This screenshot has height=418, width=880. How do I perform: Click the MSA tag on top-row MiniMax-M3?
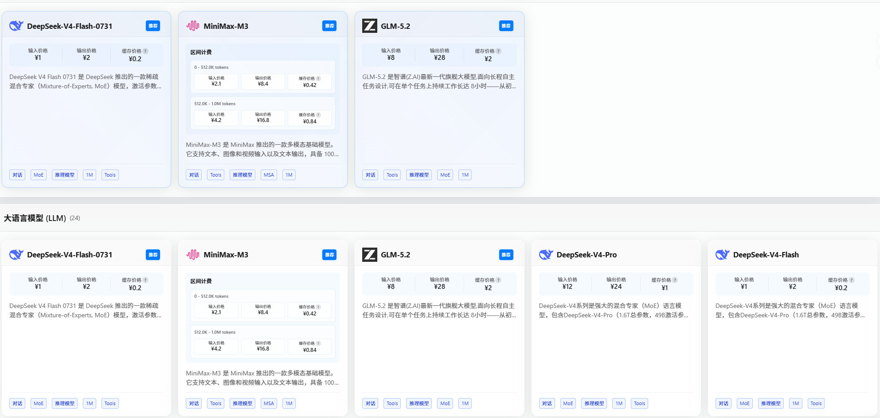point(269,175)
